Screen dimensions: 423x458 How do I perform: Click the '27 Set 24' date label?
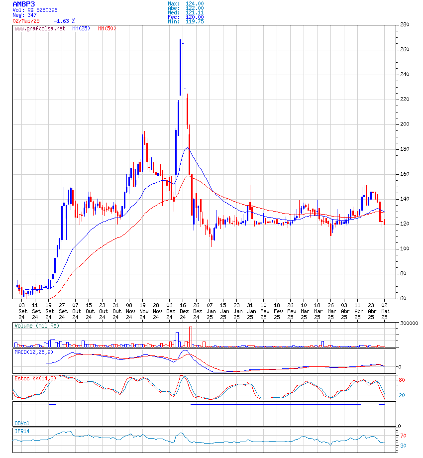pos(62,311)
